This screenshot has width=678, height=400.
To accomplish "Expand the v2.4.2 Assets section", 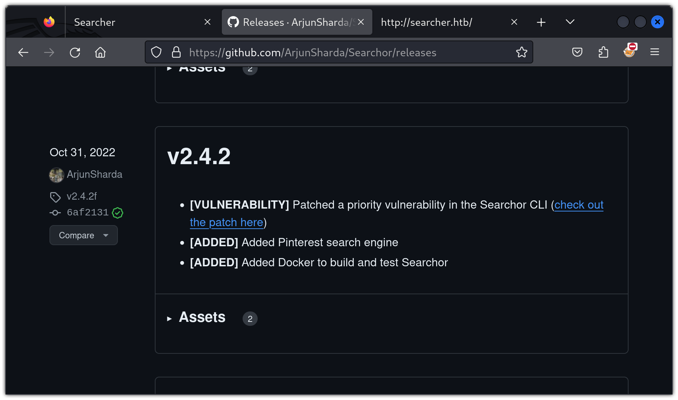I will point(202,318).
